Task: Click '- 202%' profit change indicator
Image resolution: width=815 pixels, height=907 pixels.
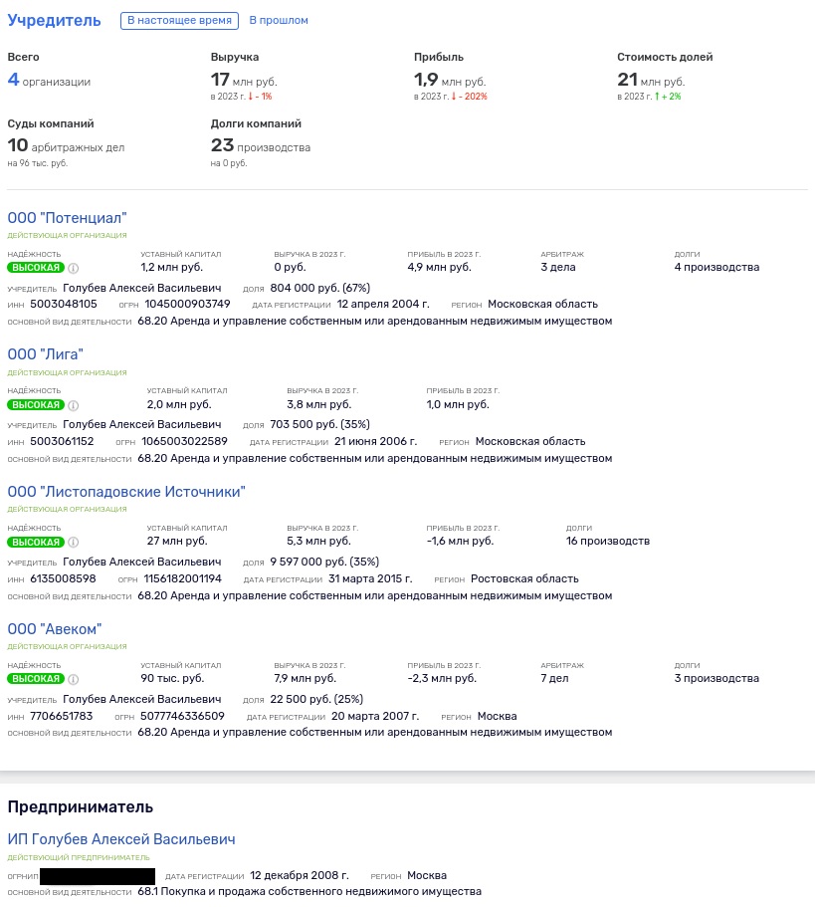Action: coord(470,97)
